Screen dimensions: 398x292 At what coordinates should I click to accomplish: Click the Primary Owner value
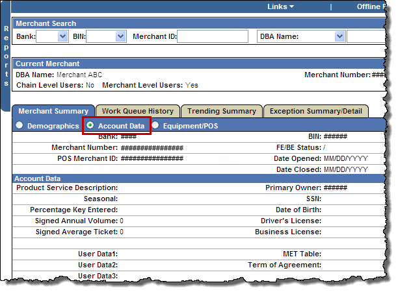coord(336,188)
